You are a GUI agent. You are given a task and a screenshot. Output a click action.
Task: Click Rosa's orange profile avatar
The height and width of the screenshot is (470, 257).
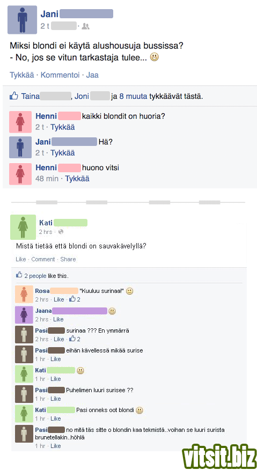(24, 295)
